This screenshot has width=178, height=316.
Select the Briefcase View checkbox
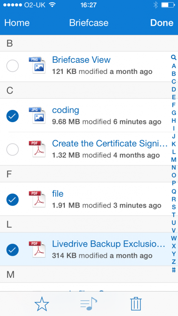coord(13,66)
